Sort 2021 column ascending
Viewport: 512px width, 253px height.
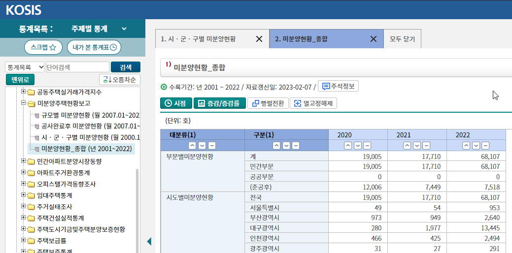407,146
